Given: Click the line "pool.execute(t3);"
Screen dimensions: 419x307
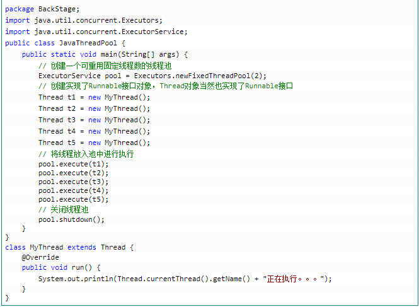Looking at the screenshot, I should tap(74, 182).
